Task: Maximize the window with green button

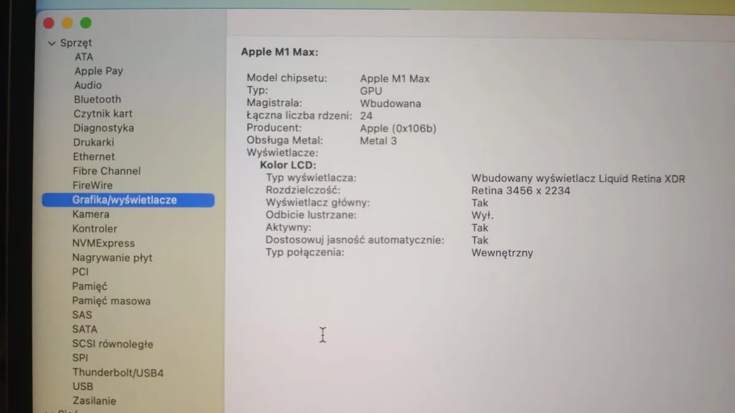Action: 86,23
